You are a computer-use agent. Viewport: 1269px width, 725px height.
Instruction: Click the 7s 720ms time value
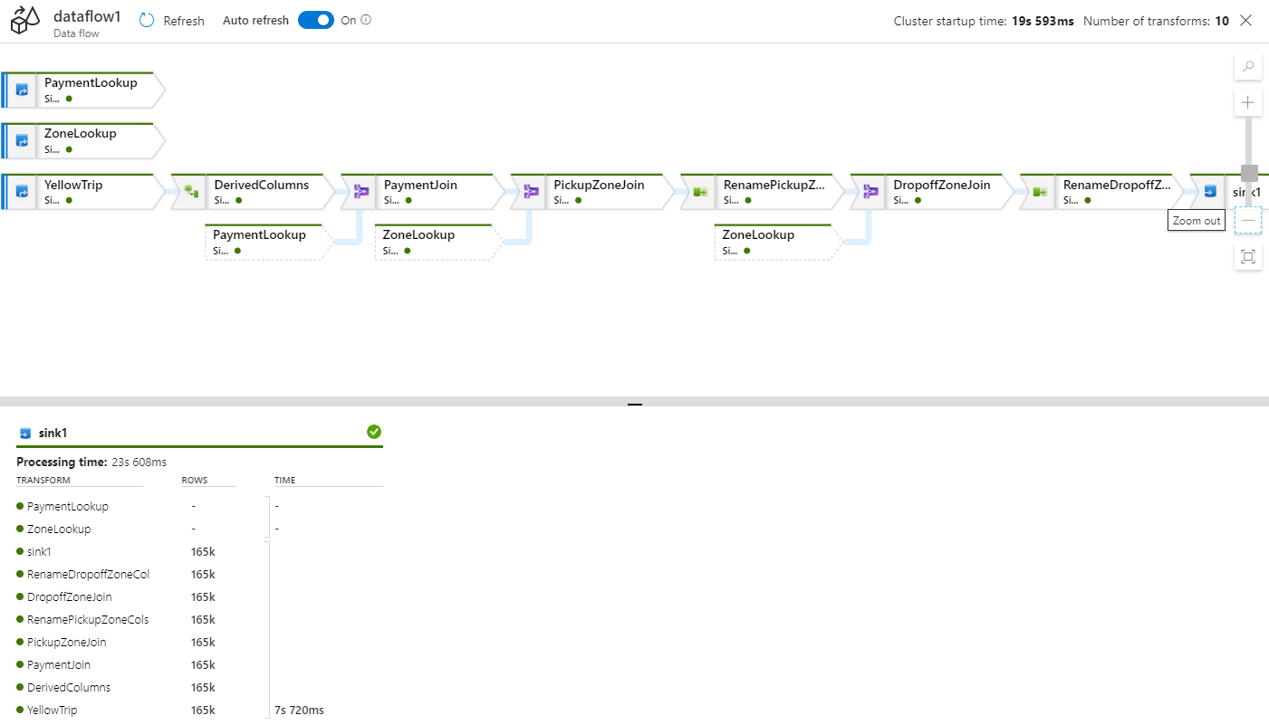click(299, 711)
